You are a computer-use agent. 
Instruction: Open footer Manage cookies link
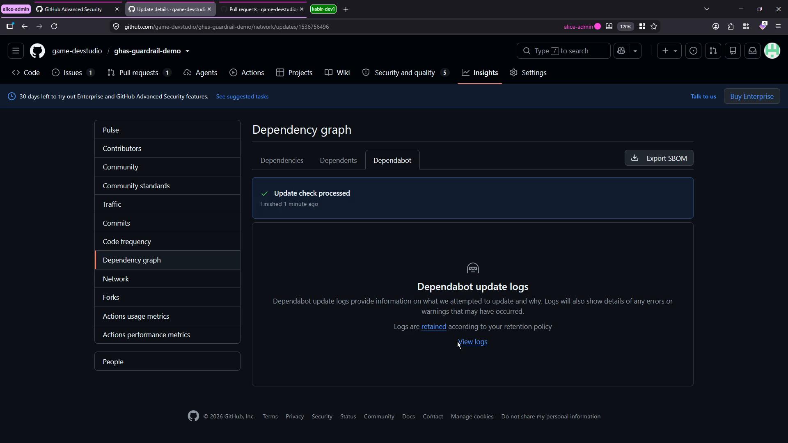pos(472,416)
